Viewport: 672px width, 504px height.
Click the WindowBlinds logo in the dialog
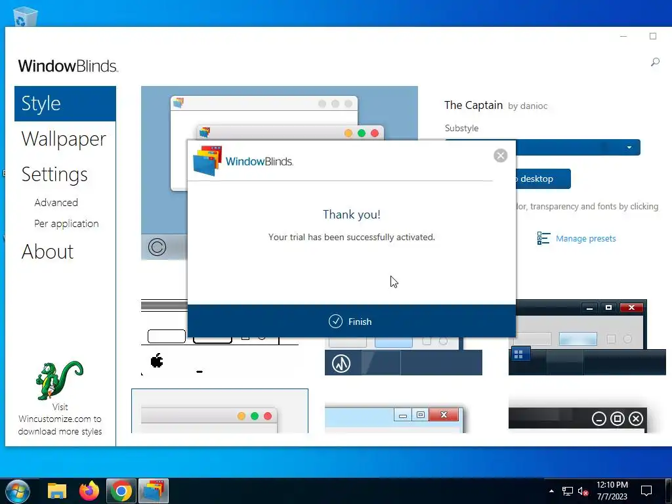point(243,161)
